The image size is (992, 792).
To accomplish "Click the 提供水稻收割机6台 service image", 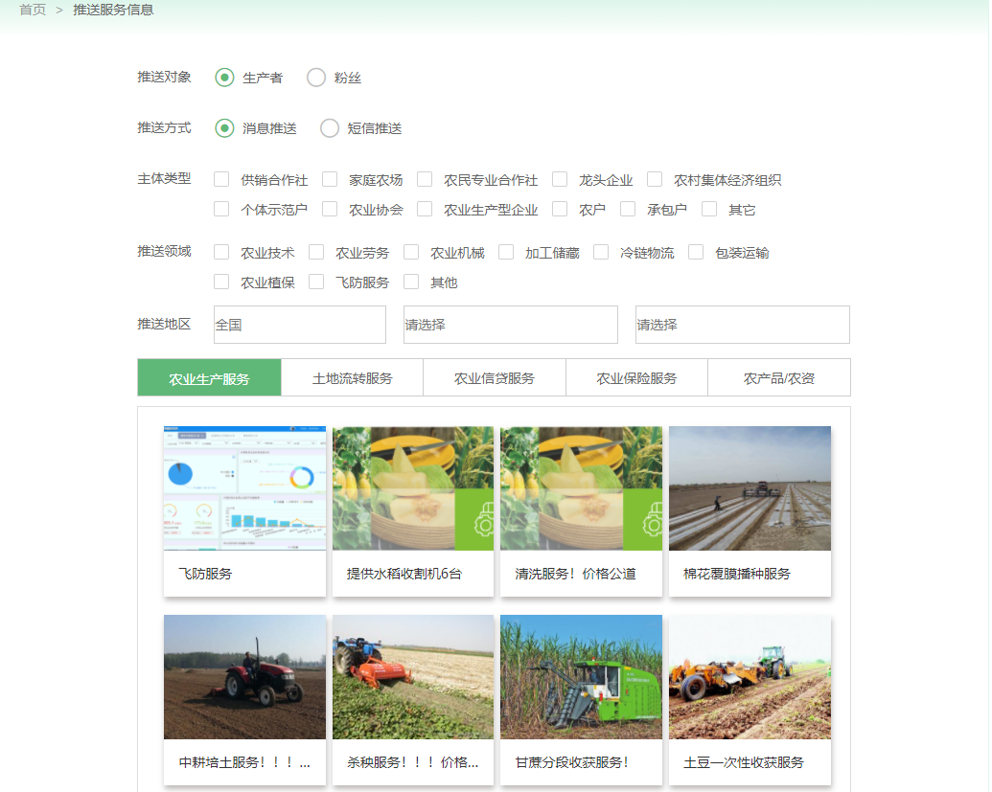I will pos(413,487).
